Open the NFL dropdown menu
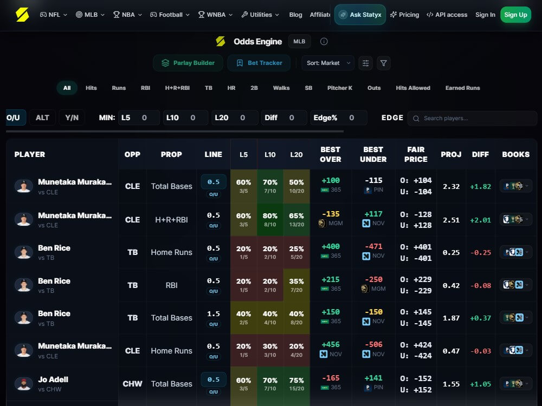Viewport: 542px width, 406px height. 54,15
